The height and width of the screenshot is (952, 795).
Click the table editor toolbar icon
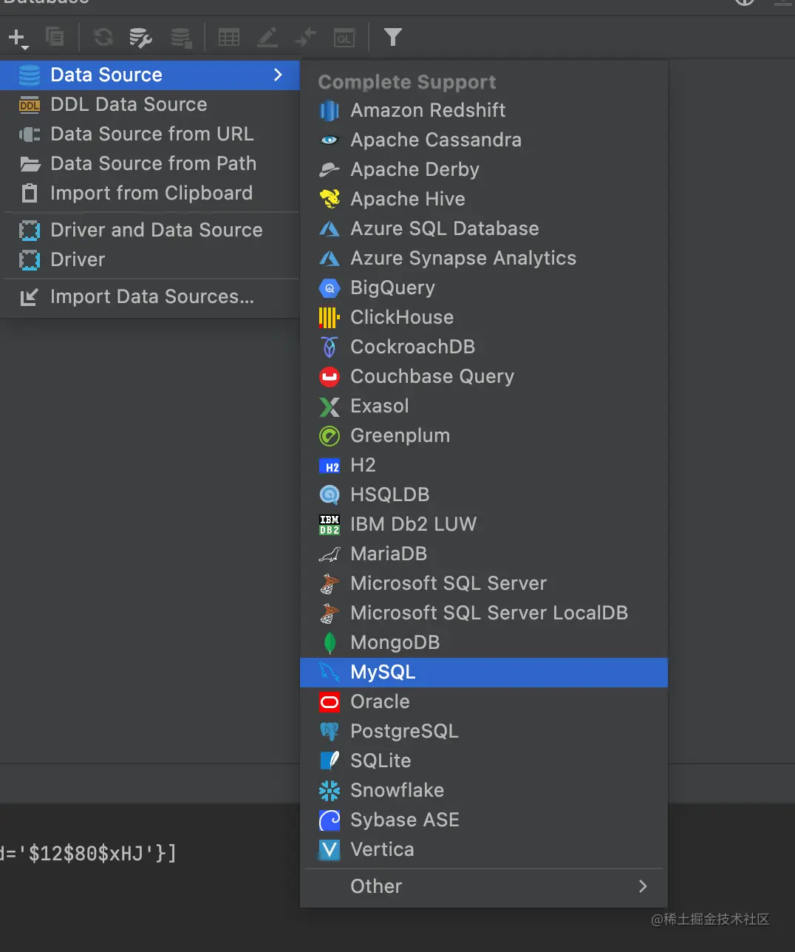pos(229,37)
